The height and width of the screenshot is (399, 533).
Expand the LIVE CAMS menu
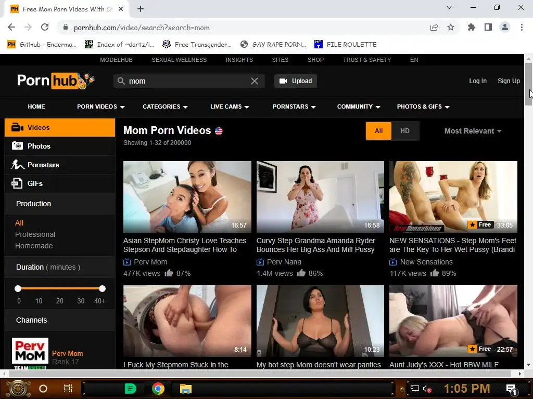(x=230, y=107)
